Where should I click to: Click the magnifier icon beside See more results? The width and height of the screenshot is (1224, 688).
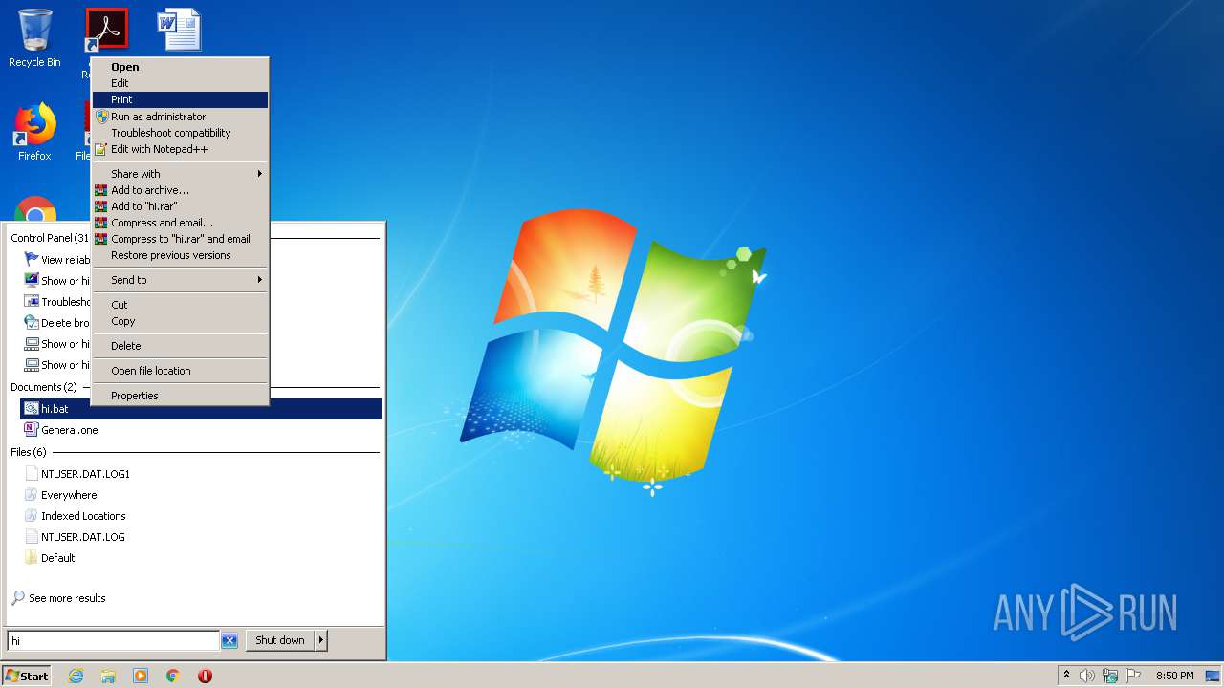[18, 598]
